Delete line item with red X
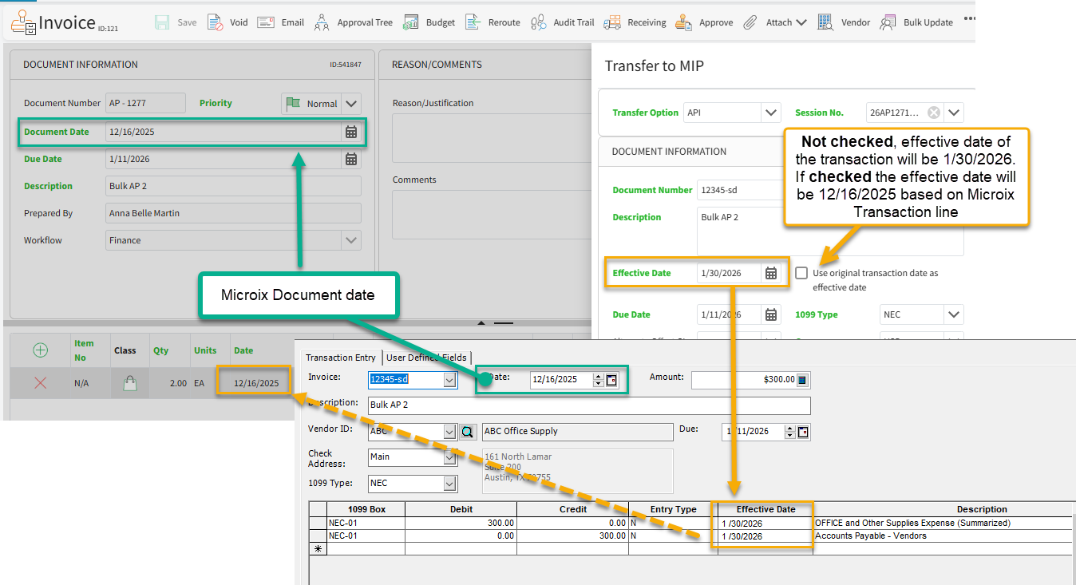 [x=40, y=383]
